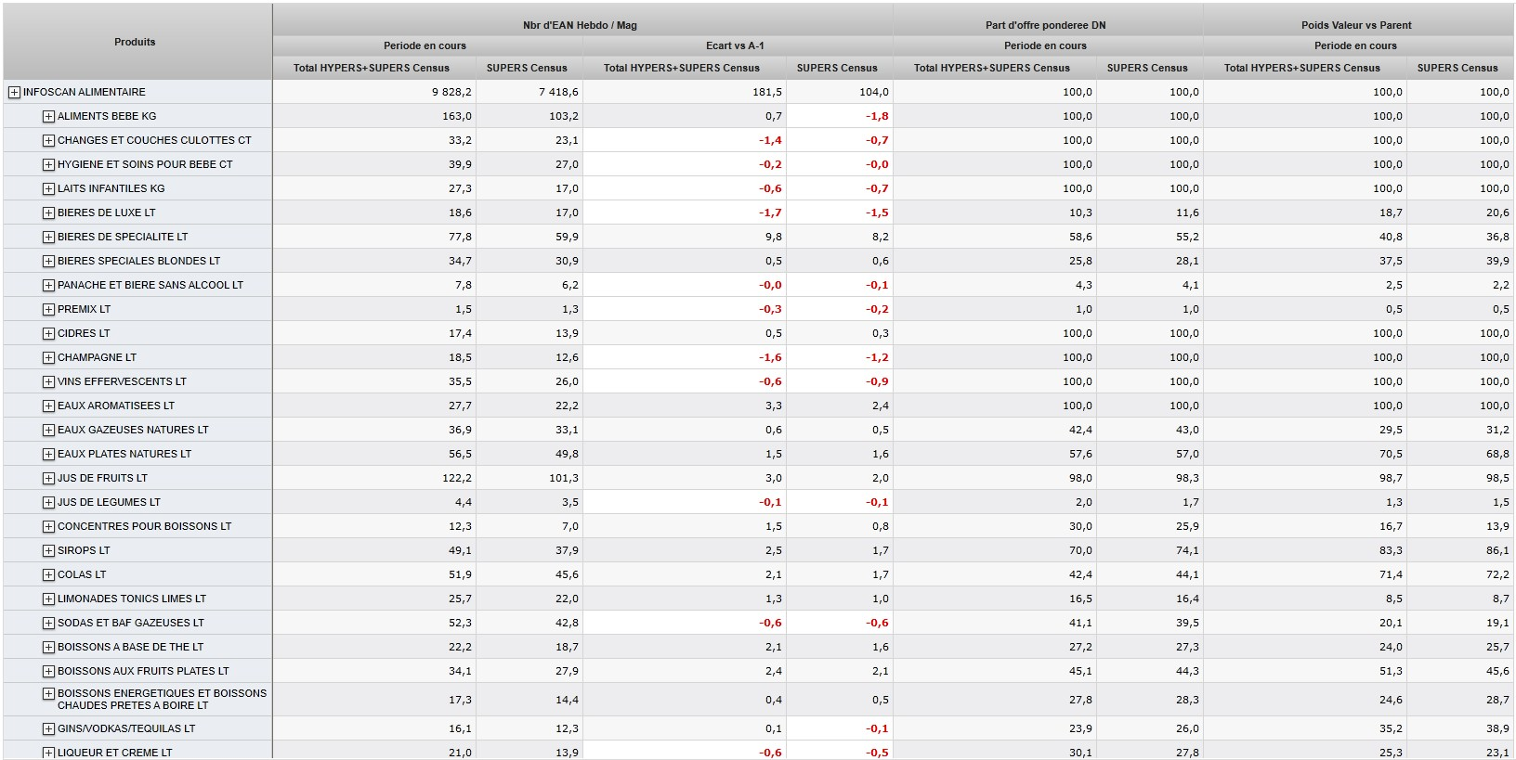Expand the COLAS LT tree node
The width and height of the screenshot is (1516, 760).
pos(48,574)
